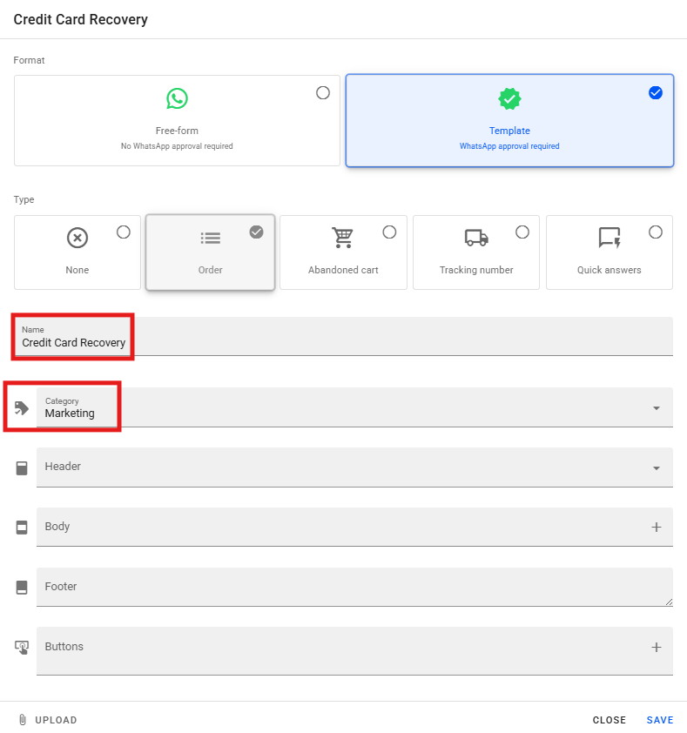Click the Abandoned cart shopping cart icon

point(343,238)
